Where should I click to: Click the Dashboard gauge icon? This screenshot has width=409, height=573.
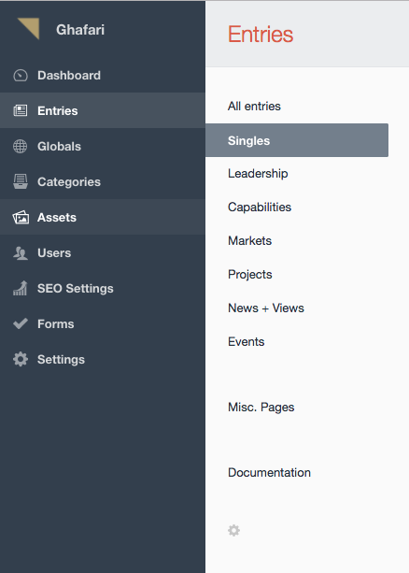coord(21,76)
